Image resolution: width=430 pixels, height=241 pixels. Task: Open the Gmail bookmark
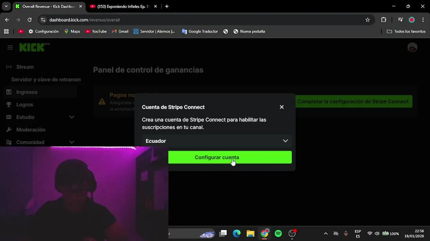120,31
